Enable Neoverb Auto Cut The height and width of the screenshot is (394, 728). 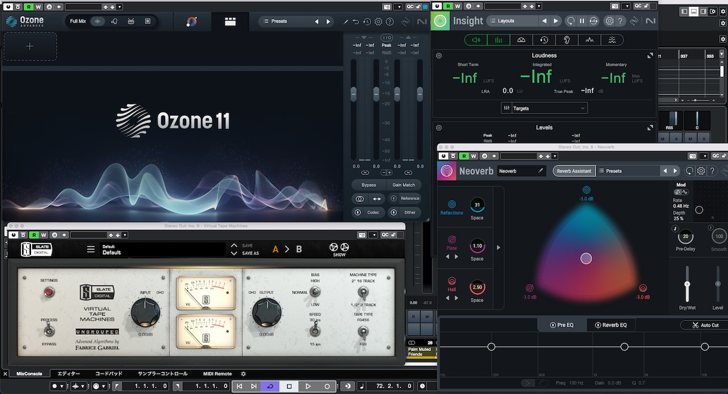[705, 325]
